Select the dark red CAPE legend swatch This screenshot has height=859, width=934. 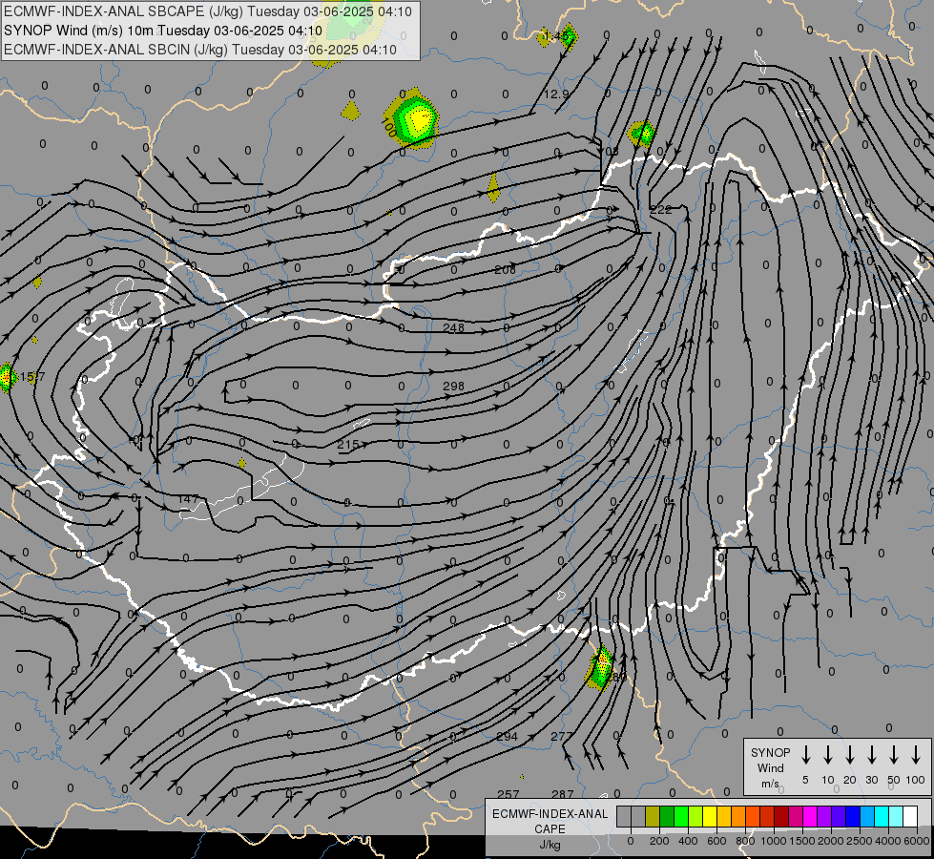click(781, 816)
